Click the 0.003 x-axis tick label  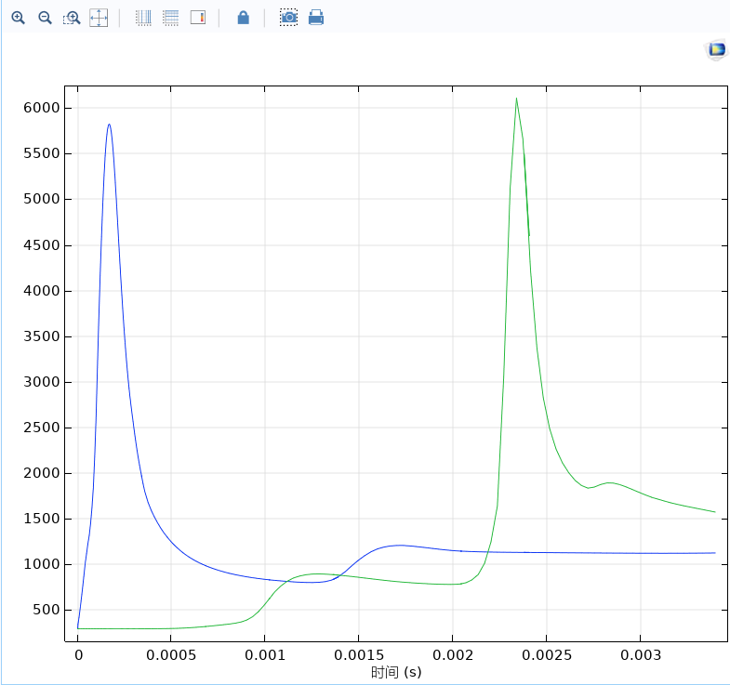[x=640, y=654]
